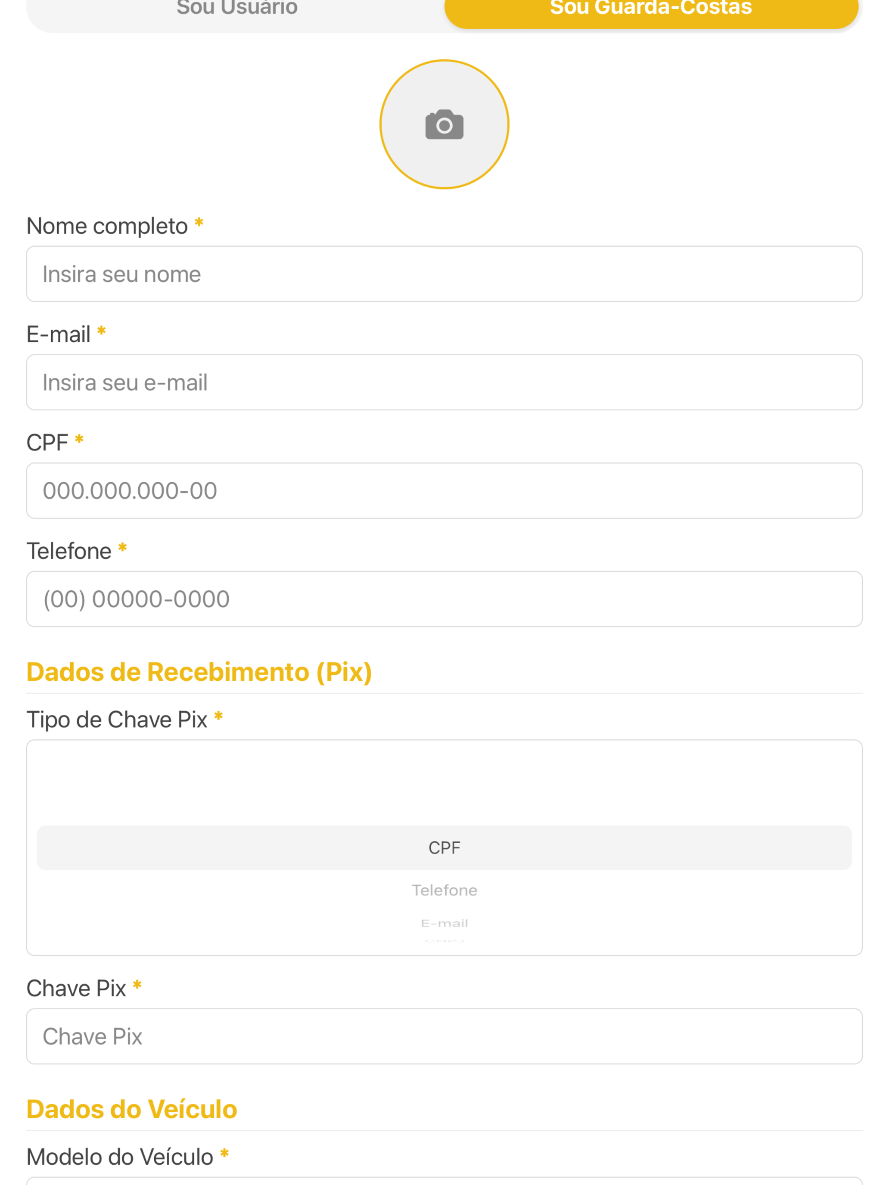
Task: Click the Nome completo field label
Action: [x=107, y=226]
